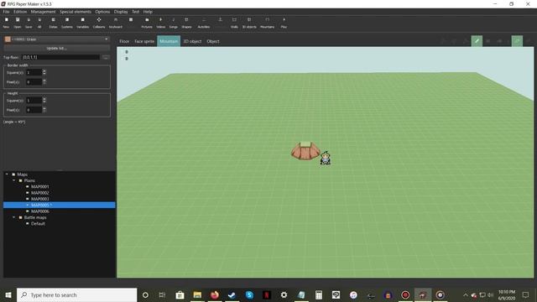Select MAP0006 in the map tree

[x=39, y=211]
